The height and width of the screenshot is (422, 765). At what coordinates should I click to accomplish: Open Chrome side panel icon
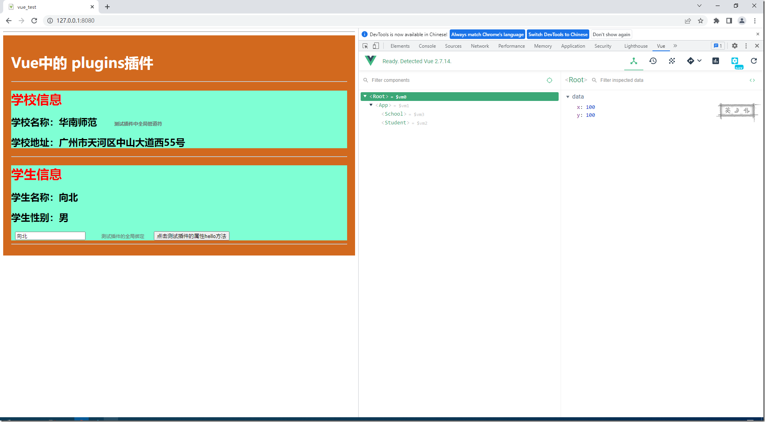[x=729, y=21]
